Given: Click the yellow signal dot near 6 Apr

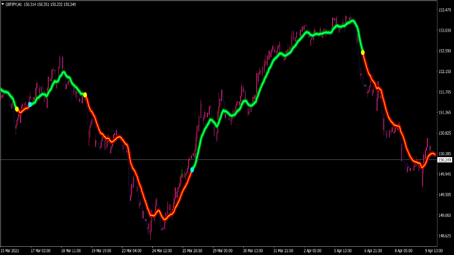Looking at the screenshot, I should click(363, 52).
